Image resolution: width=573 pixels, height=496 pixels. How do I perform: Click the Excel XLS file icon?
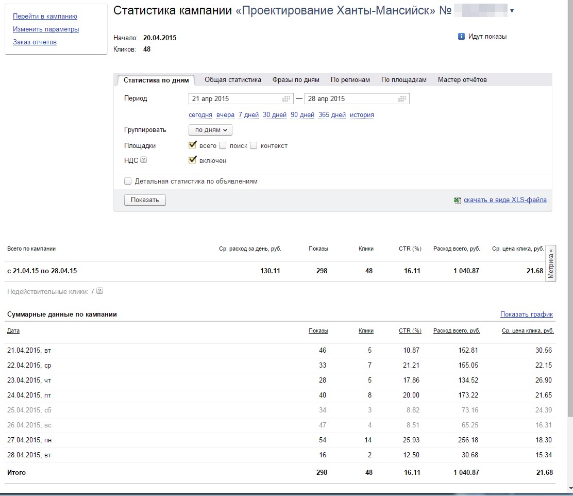(458, 200)
